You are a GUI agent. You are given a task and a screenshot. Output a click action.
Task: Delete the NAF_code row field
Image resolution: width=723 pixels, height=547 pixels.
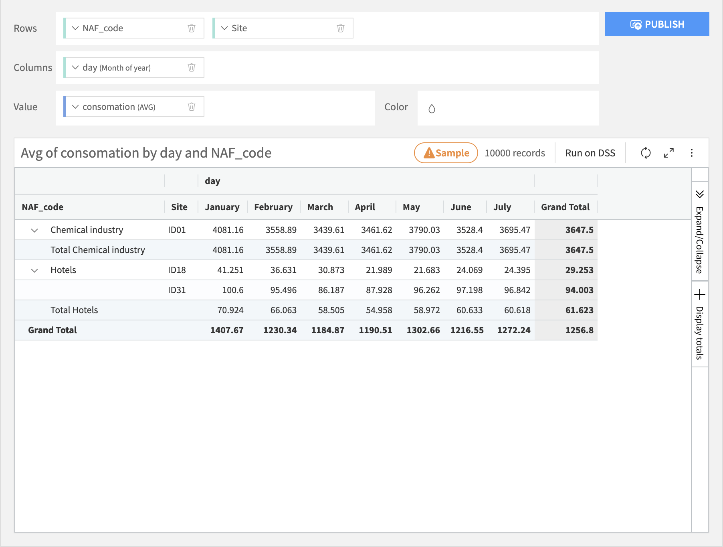pyautogui.click(x=192, y=28)
